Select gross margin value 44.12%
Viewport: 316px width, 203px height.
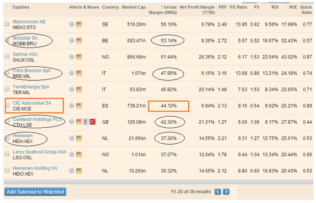[x=169, y=106]
